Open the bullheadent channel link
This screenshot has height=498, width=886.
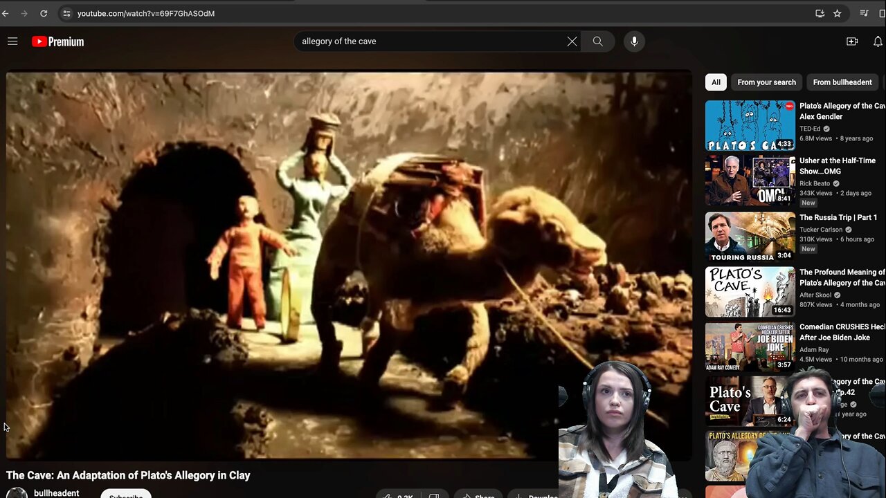tap(56, 493)
